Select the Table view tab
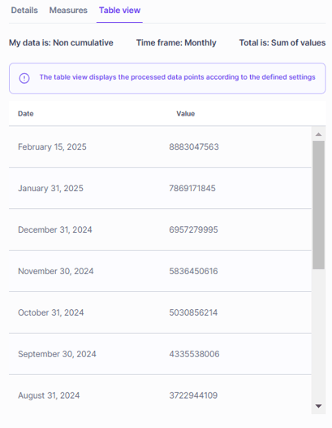This screenshot has width=332, height=428. click(119, 11)
